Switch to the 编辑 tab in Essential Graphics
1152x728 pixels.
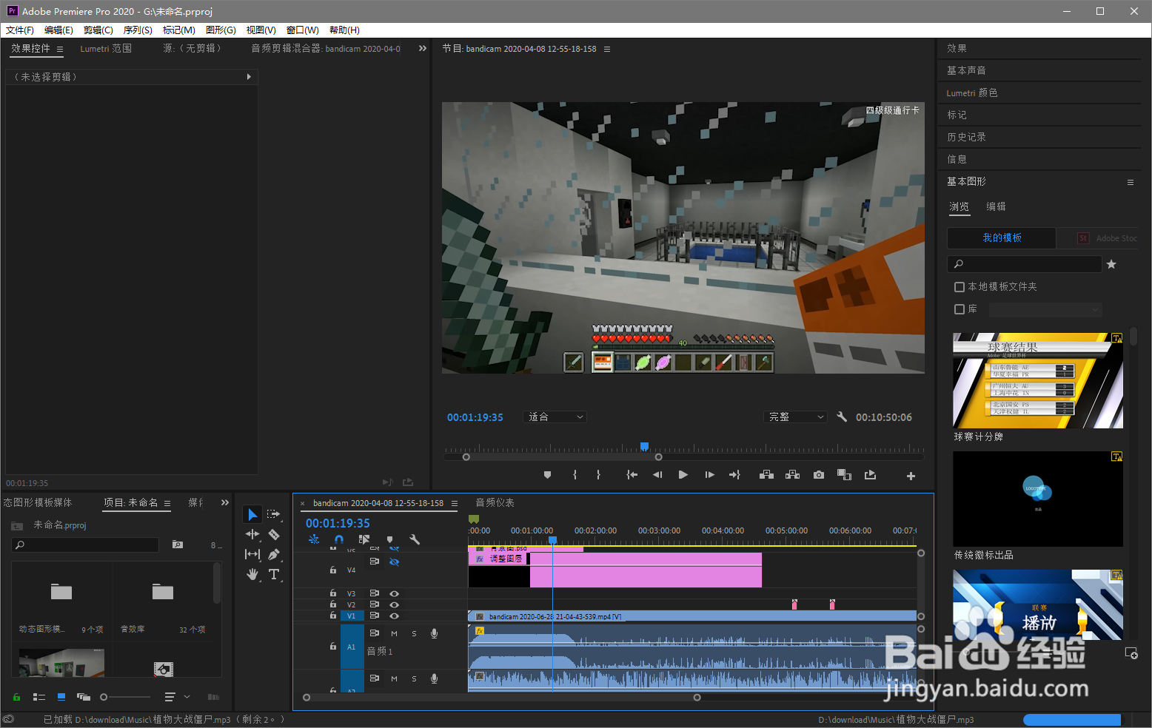point(996,206)
